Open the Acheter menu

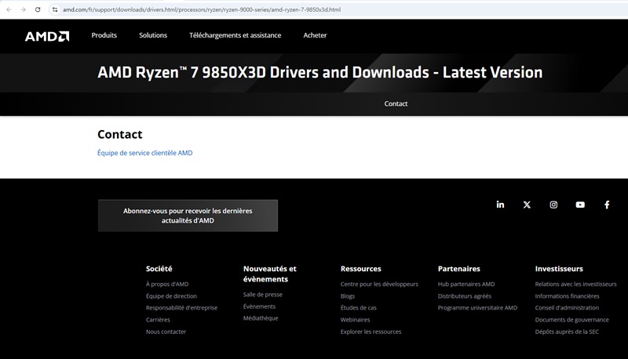(x=315, y=35)
